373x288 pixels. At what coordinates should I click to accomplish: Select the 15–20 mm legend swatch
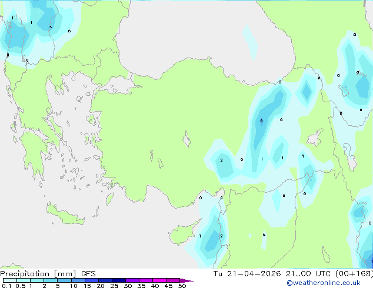91,280
